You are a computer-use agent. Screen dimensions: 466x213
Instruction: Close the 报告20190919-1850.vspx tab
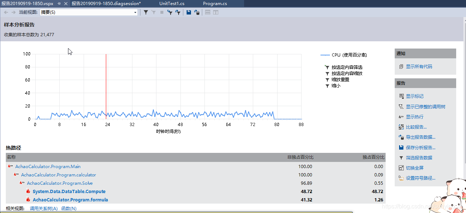click(x=65, y=3)
